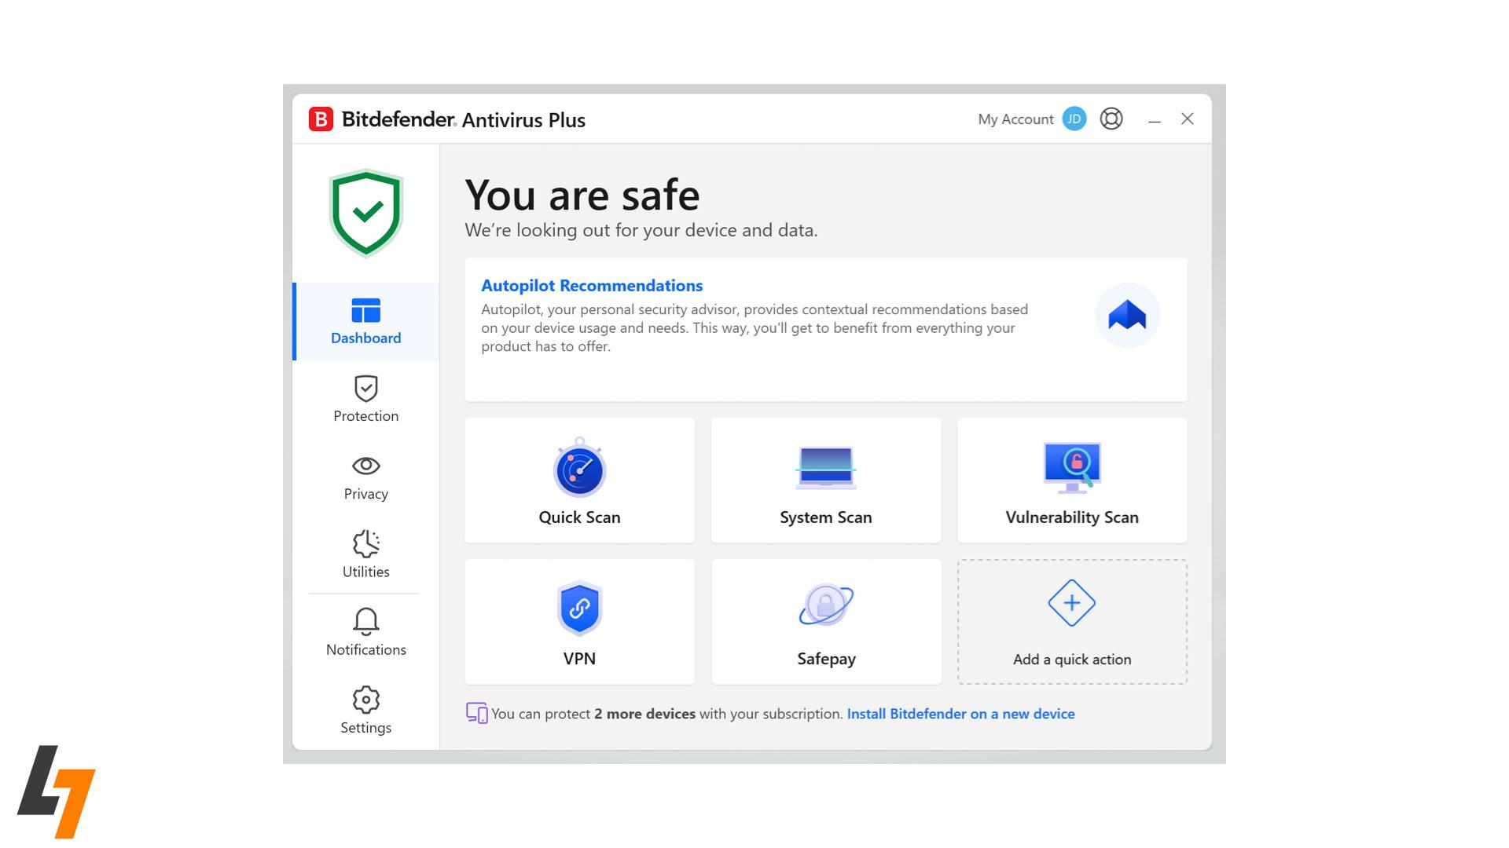Screen dimensions: 1509x848
Task: Open the Settings gear in the sidebar
Action: [x=365, y=710]
